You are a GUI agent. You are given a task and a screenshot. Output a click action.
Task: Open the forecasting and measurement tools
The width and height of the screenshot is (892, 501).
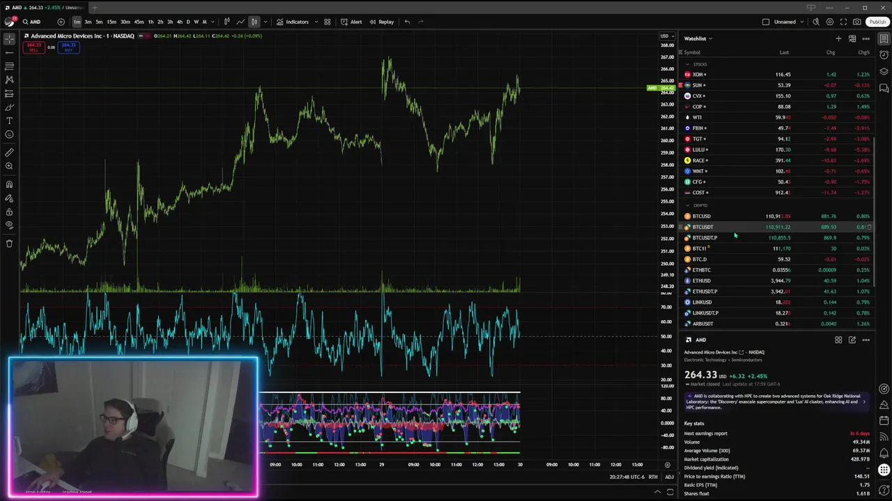click(x=9, y=93)
